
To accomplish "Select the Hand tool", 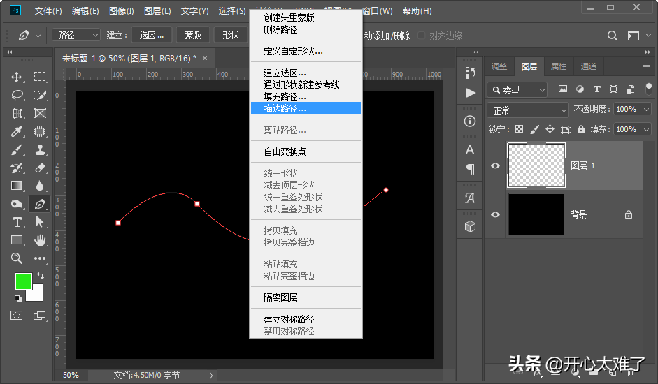I will pyautogui.click(x=40, y=240).
